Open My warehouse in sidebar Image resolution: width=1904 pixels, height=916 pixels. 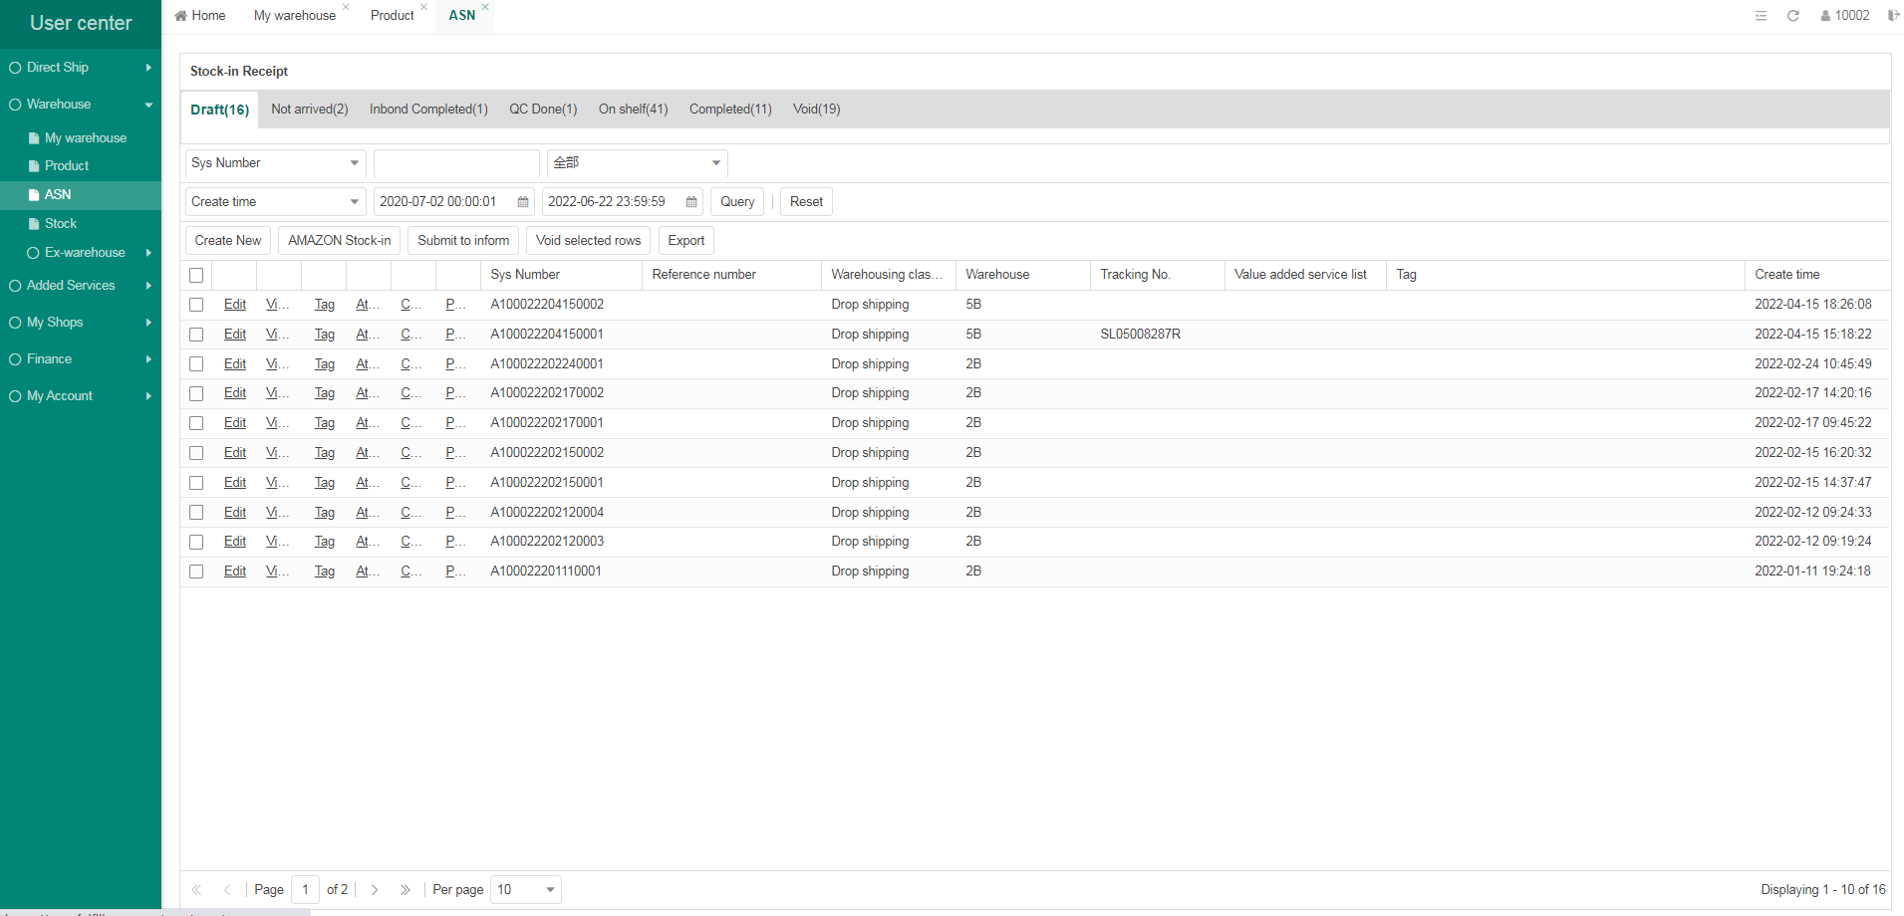click(x=81, y=138)
